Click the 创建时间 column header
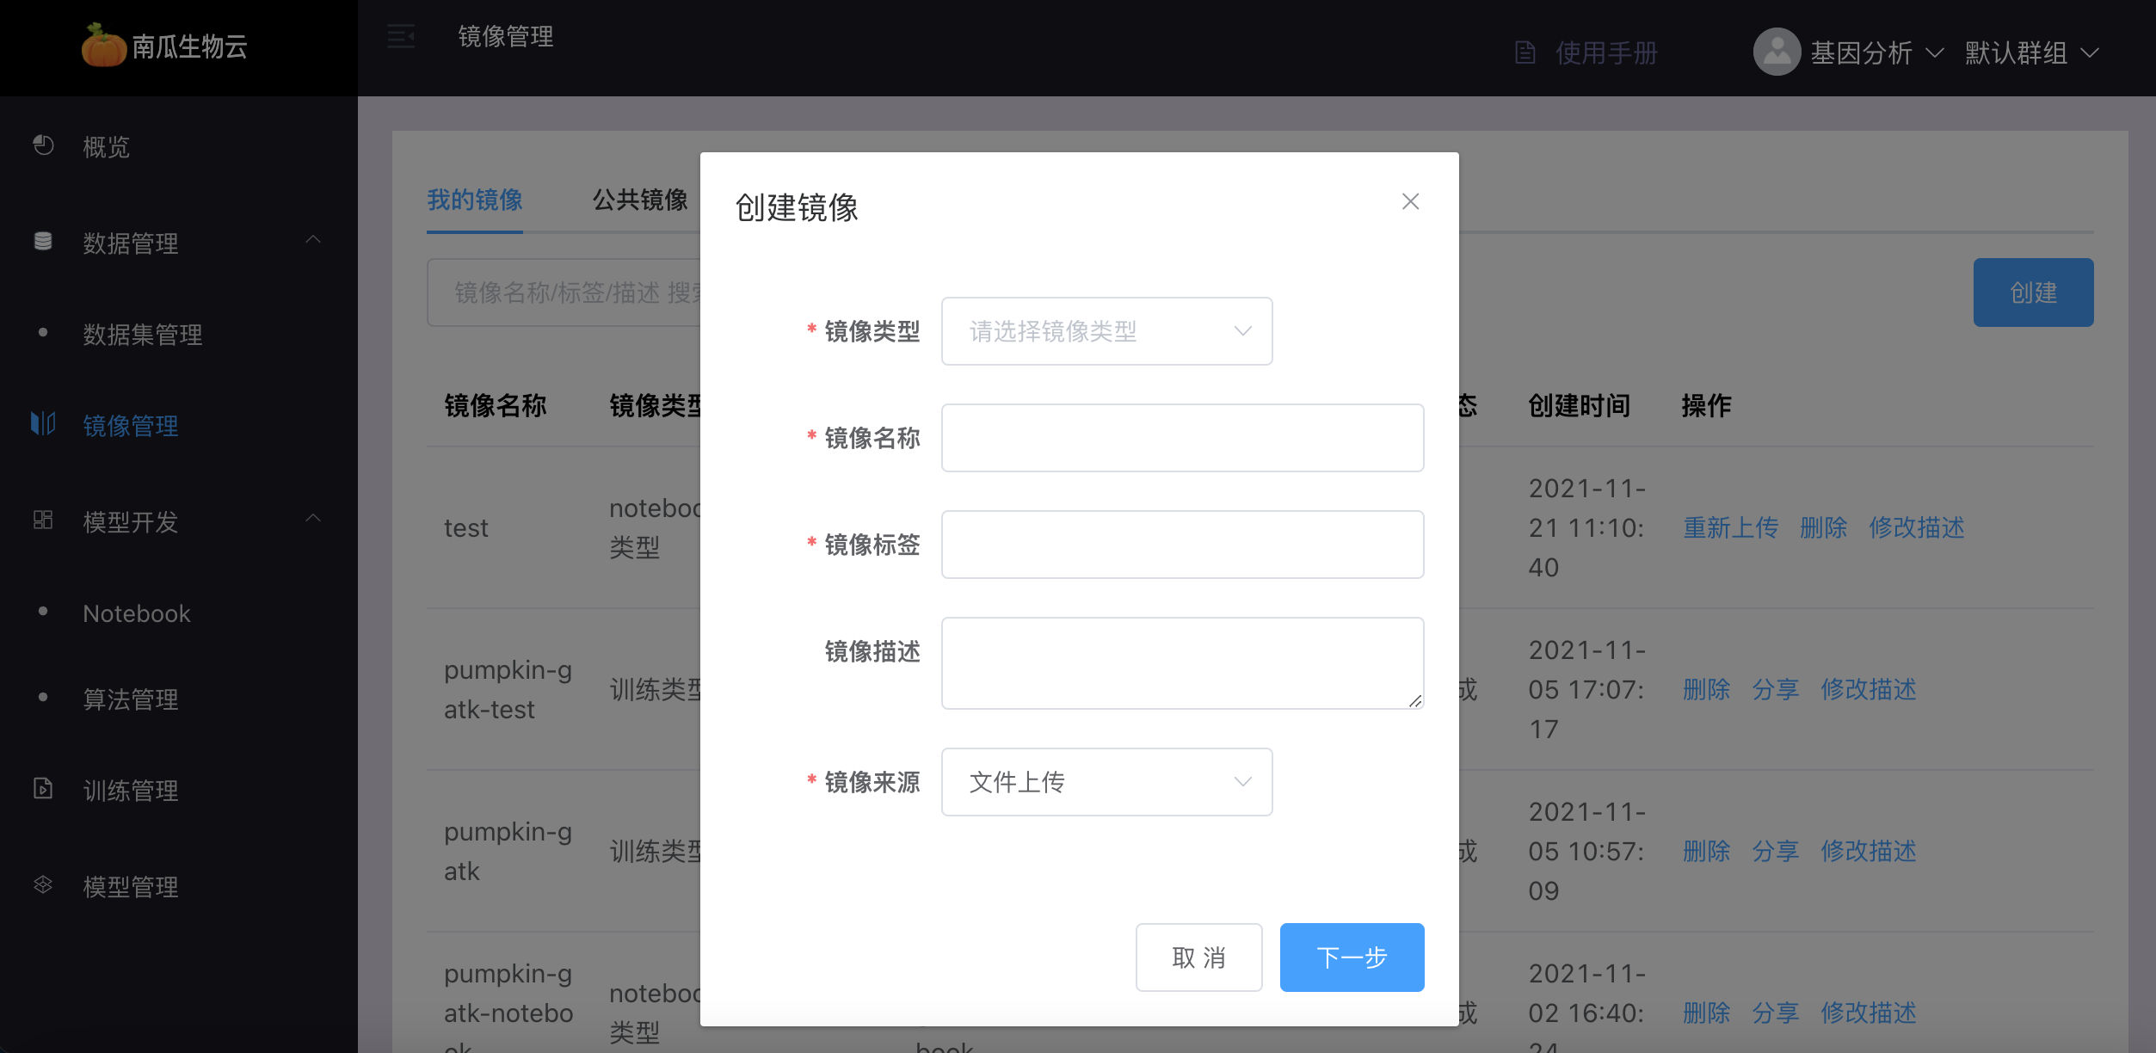Image resolution: width=2156 pixels, height=1053 pixels. 1579,405
